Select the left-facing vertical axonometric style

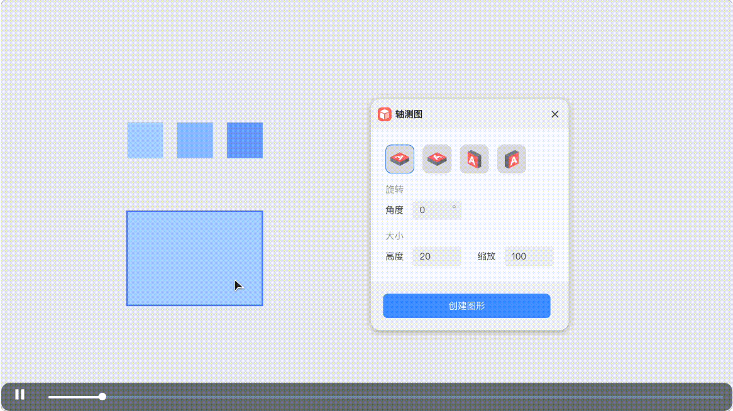click(474, 159)
